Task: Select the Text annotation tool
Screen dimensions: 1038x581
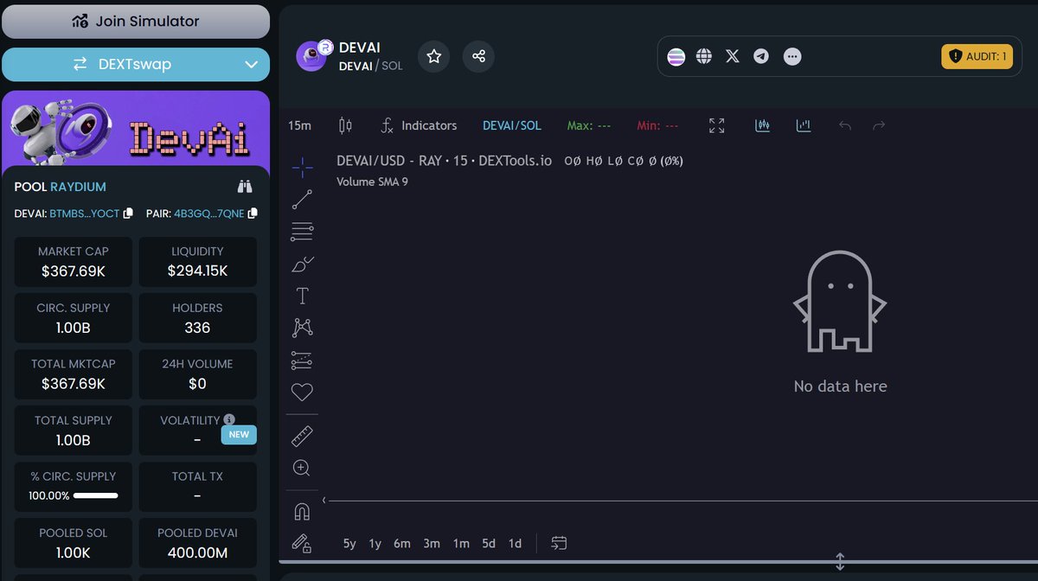Action: [x=302, y=296]
